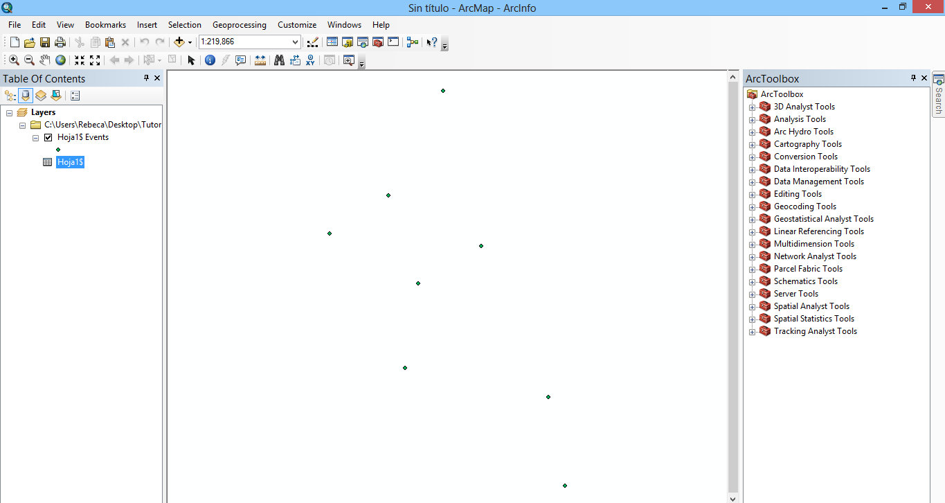Open the map scale dropdown
This screenshot has height=503, width=945.
pyautogui.click(x=296, y=42)
